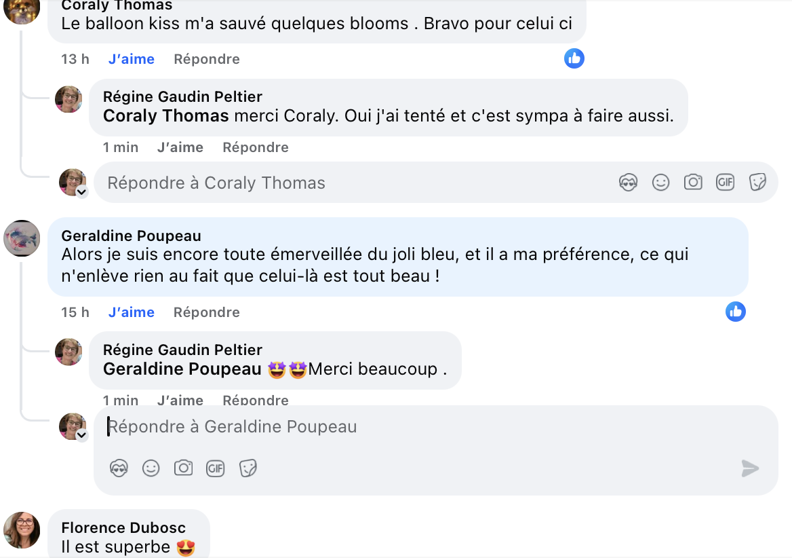
Task: Open sticker picker in Coraly Thomas reply
Action: pyautogui.click(x=757, y=183)
